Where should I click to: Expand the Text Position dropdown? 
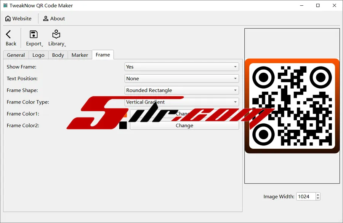click(x=181, y=79)
